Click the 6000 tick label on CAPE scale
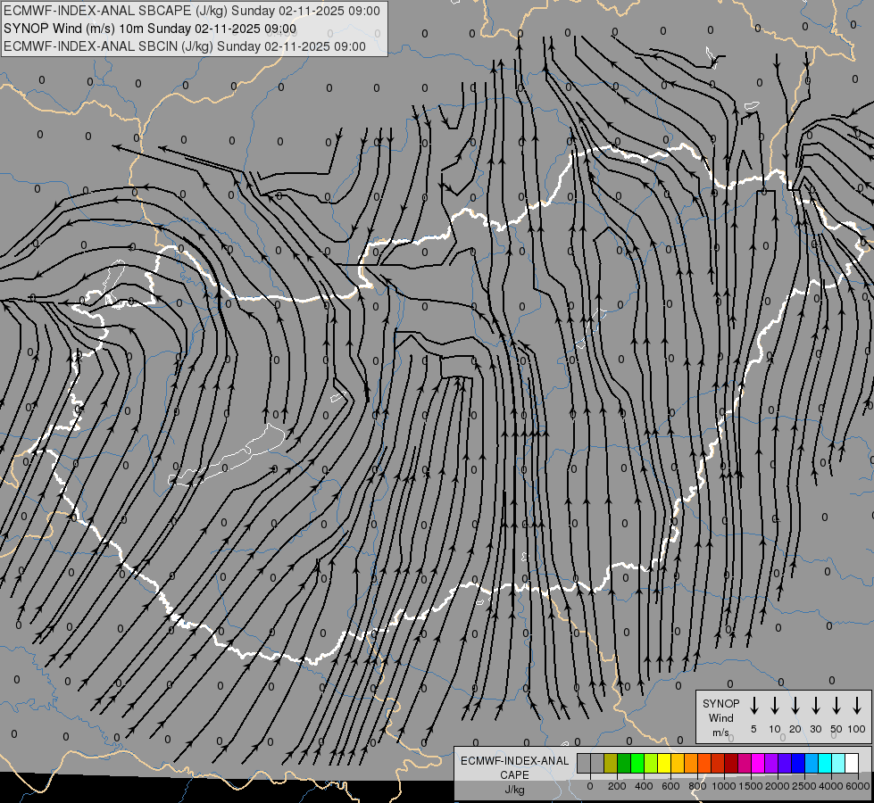Image resolution: width=874 pixels, height=803 pixels. coord(858,786)
